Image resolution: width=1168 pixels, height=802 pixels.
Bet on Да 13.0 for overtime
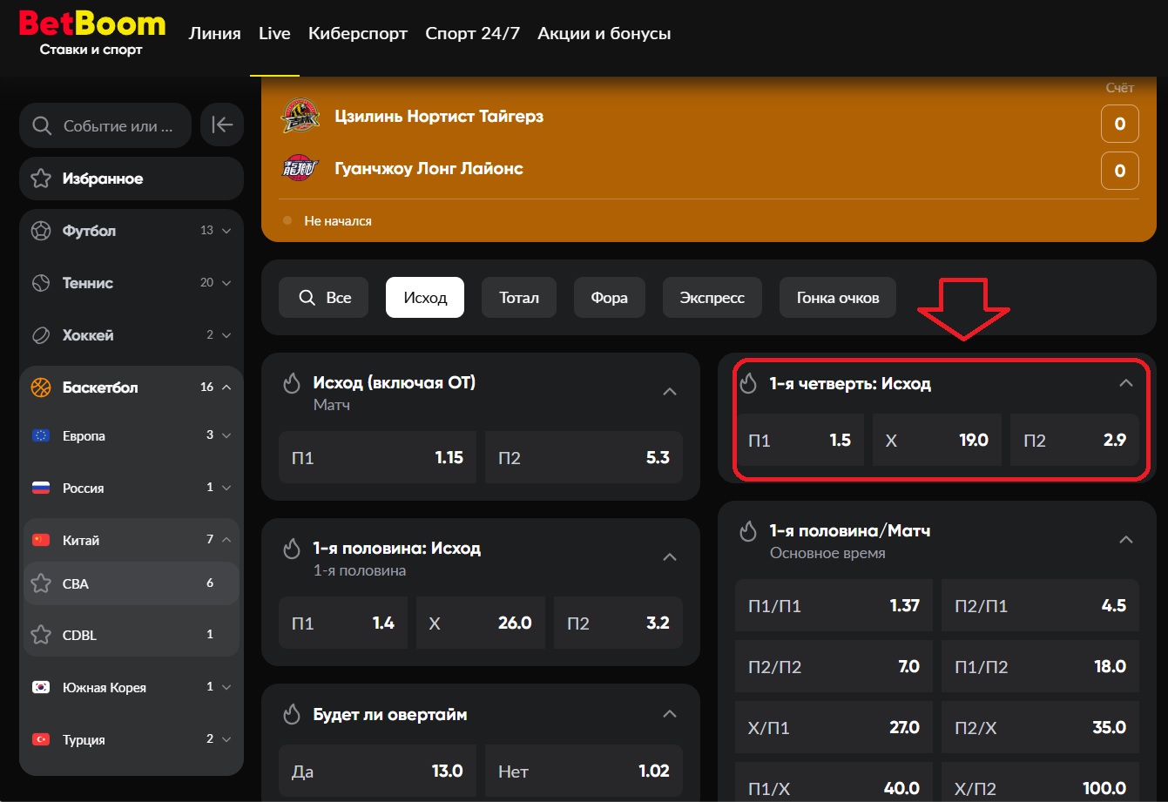[377, 771]
